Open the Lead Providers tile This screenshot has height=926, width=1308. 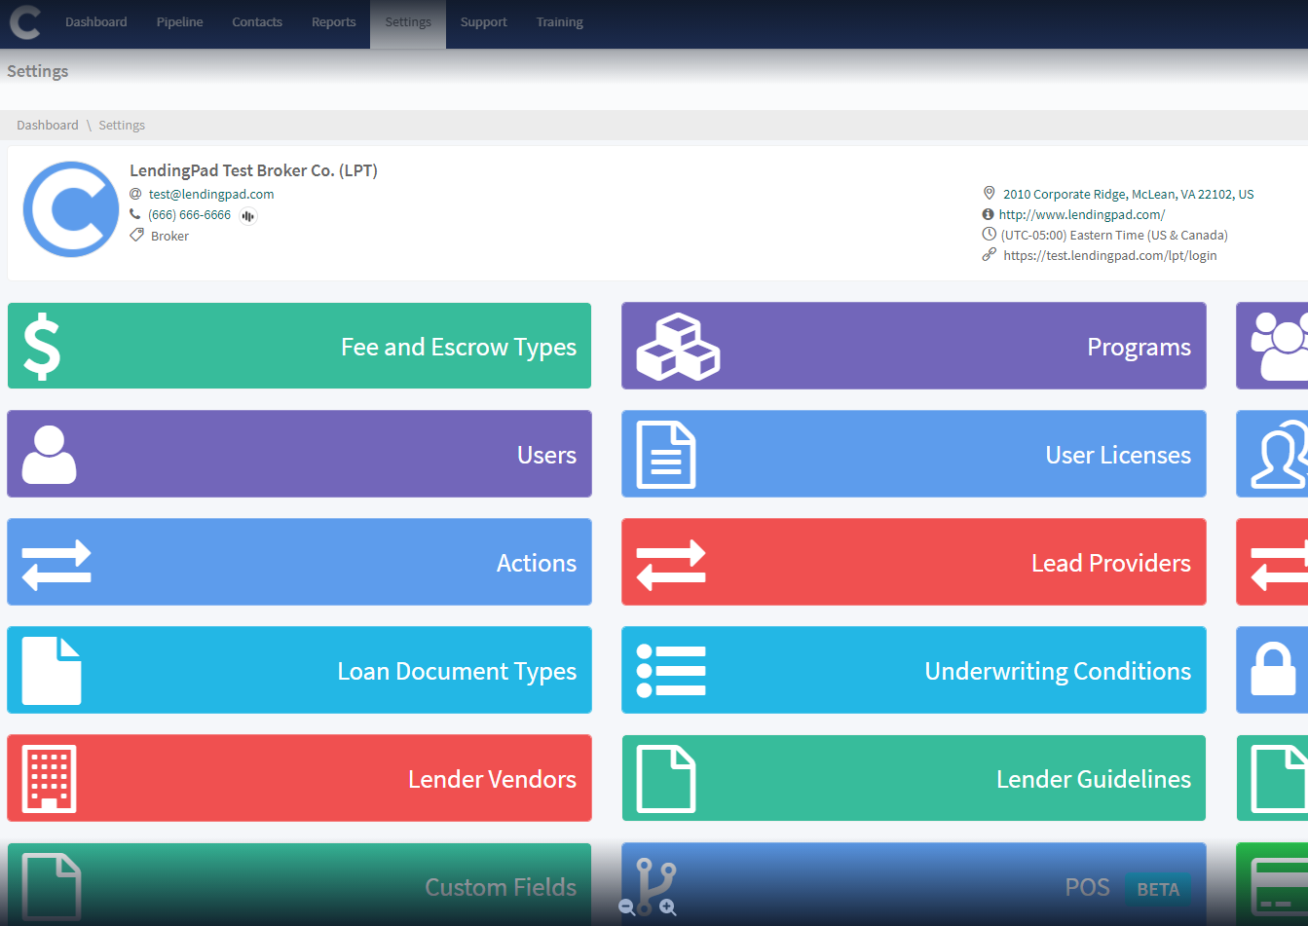click(x=914, y=563)
